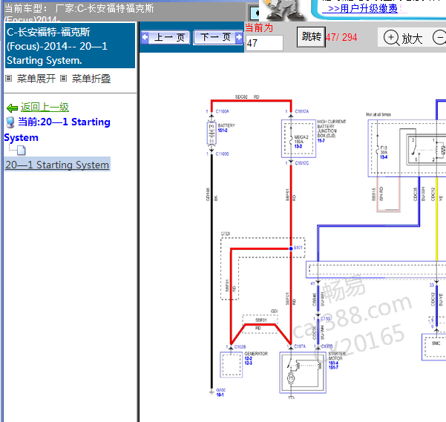Viewport: 446px width, 422px height.
Task: Click the C133 connector label
Action: pos(325,319)
